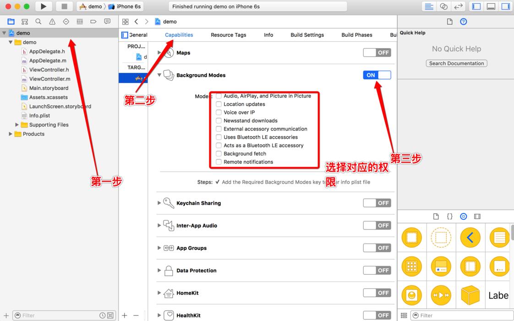
Task: Expand the App Groups section
Action: (159, 248)
